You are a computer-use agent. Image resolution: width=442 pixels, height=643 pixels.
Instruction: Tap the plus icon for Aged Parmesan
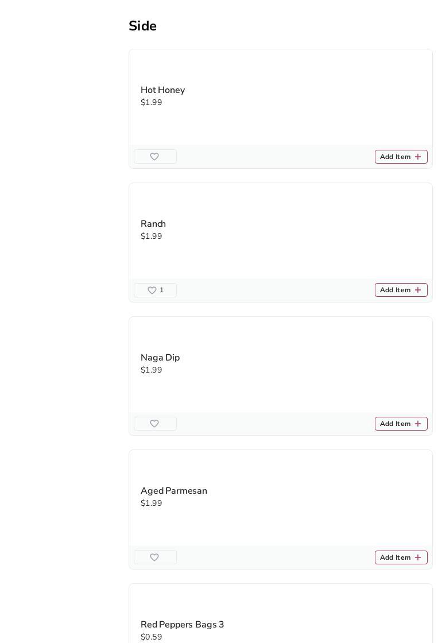418,557
